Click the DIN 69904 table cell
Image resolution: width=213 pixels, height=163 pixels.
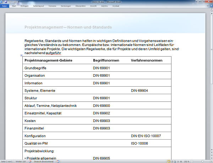pyautogui.click(x=139, y=91)
